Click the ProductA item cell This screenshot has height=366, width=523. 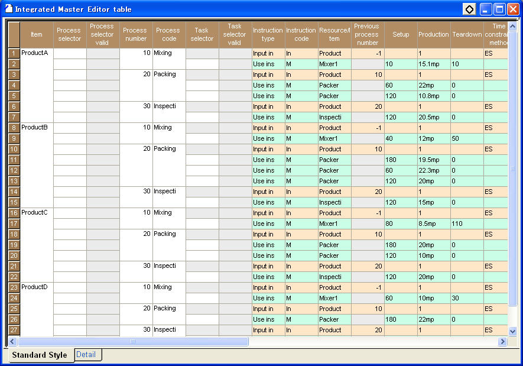click(37, 85)
